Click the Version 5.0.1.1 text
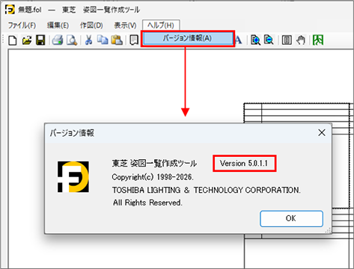354x269 pixels. pyautogui.click(x=244, y=164)
